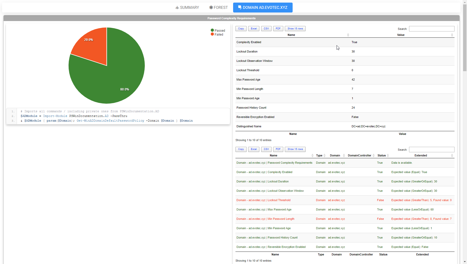The width and height of the screenshot is (467, 264).
Task: Sort results table by Type column arrows
Action: pos(324,155)
